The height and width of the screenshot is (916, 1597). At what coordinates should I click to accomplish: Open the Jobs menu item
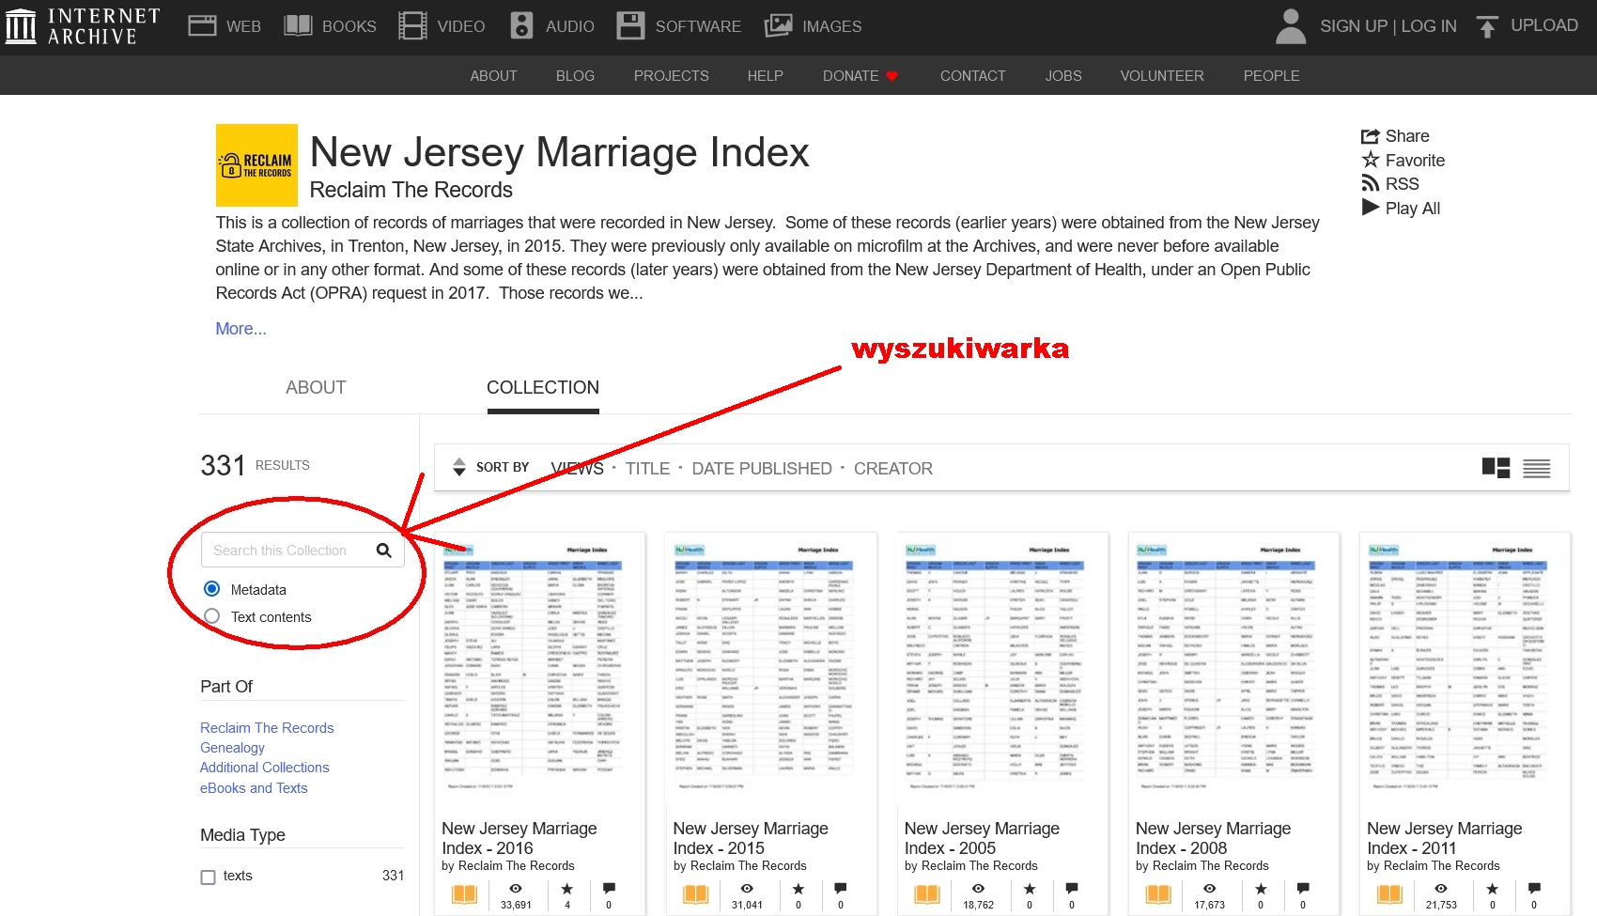coord(1063,76)
